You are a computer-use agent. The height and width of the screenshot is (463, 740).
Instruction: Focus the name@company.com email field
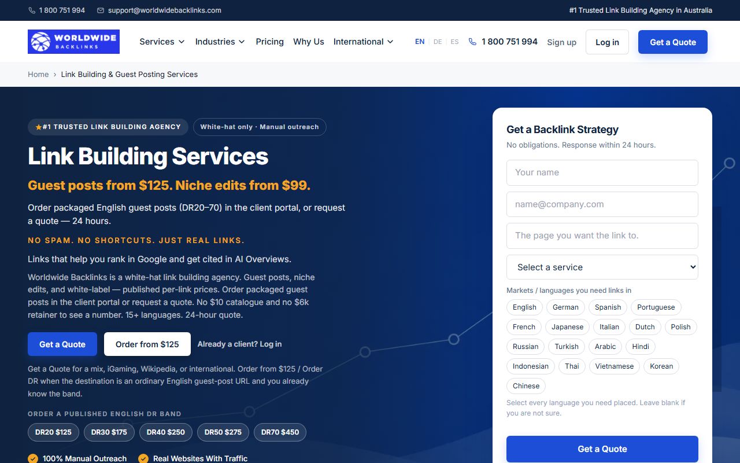[x=602, y=204]
